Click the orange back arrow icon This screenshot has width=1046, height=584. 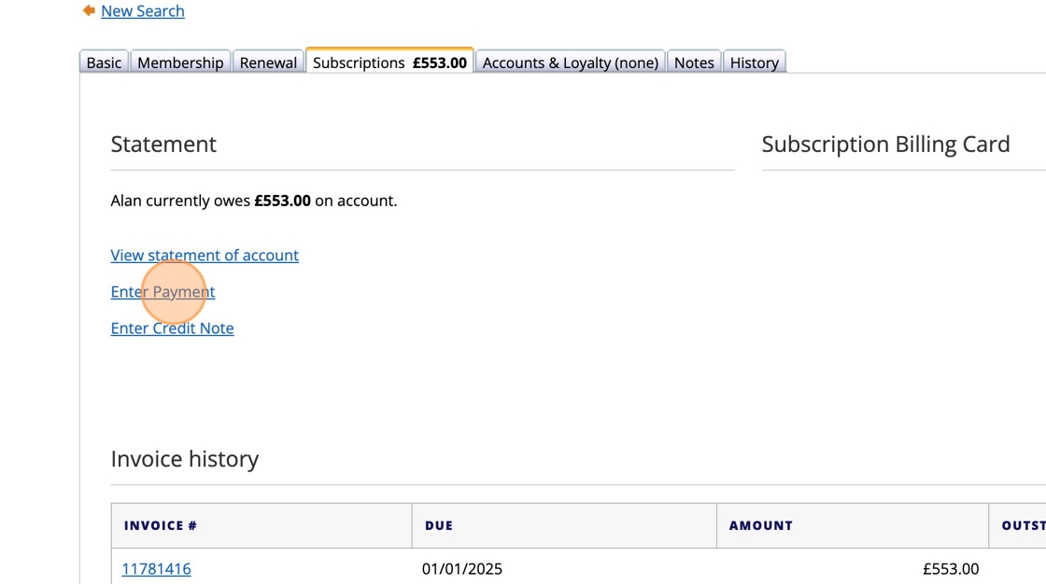click(89, 10)
